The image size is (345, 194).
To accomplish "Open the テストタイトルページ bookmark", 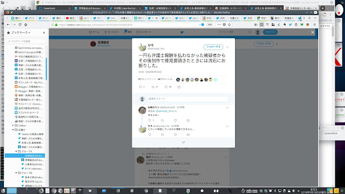I will click(27, 113).
